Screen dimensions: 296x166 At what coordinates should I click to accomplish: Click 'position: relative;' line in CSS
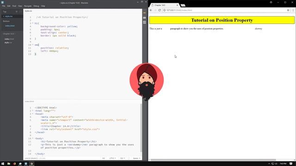55,48
